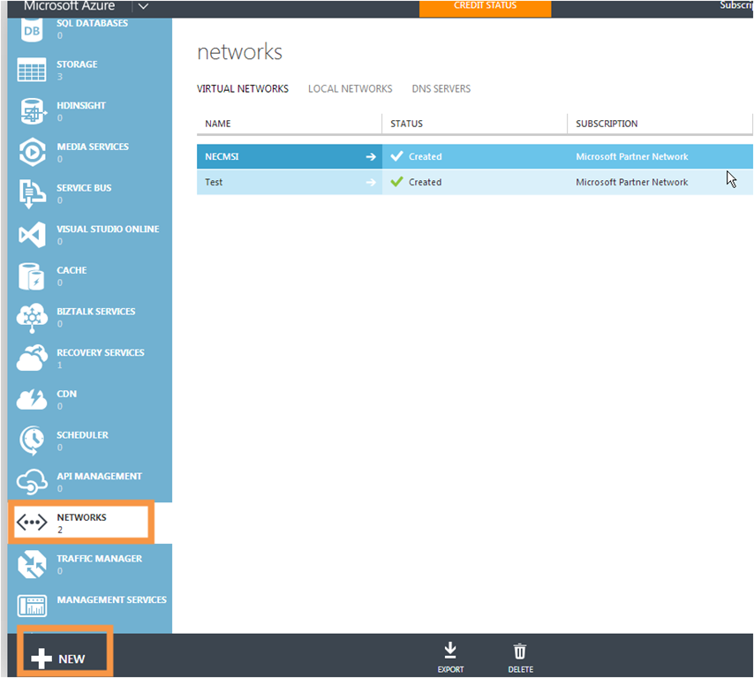Select the Management Services icon
The width and height of the screenshot is (754, 678).
pyautogui.click(x=32, y=606)
